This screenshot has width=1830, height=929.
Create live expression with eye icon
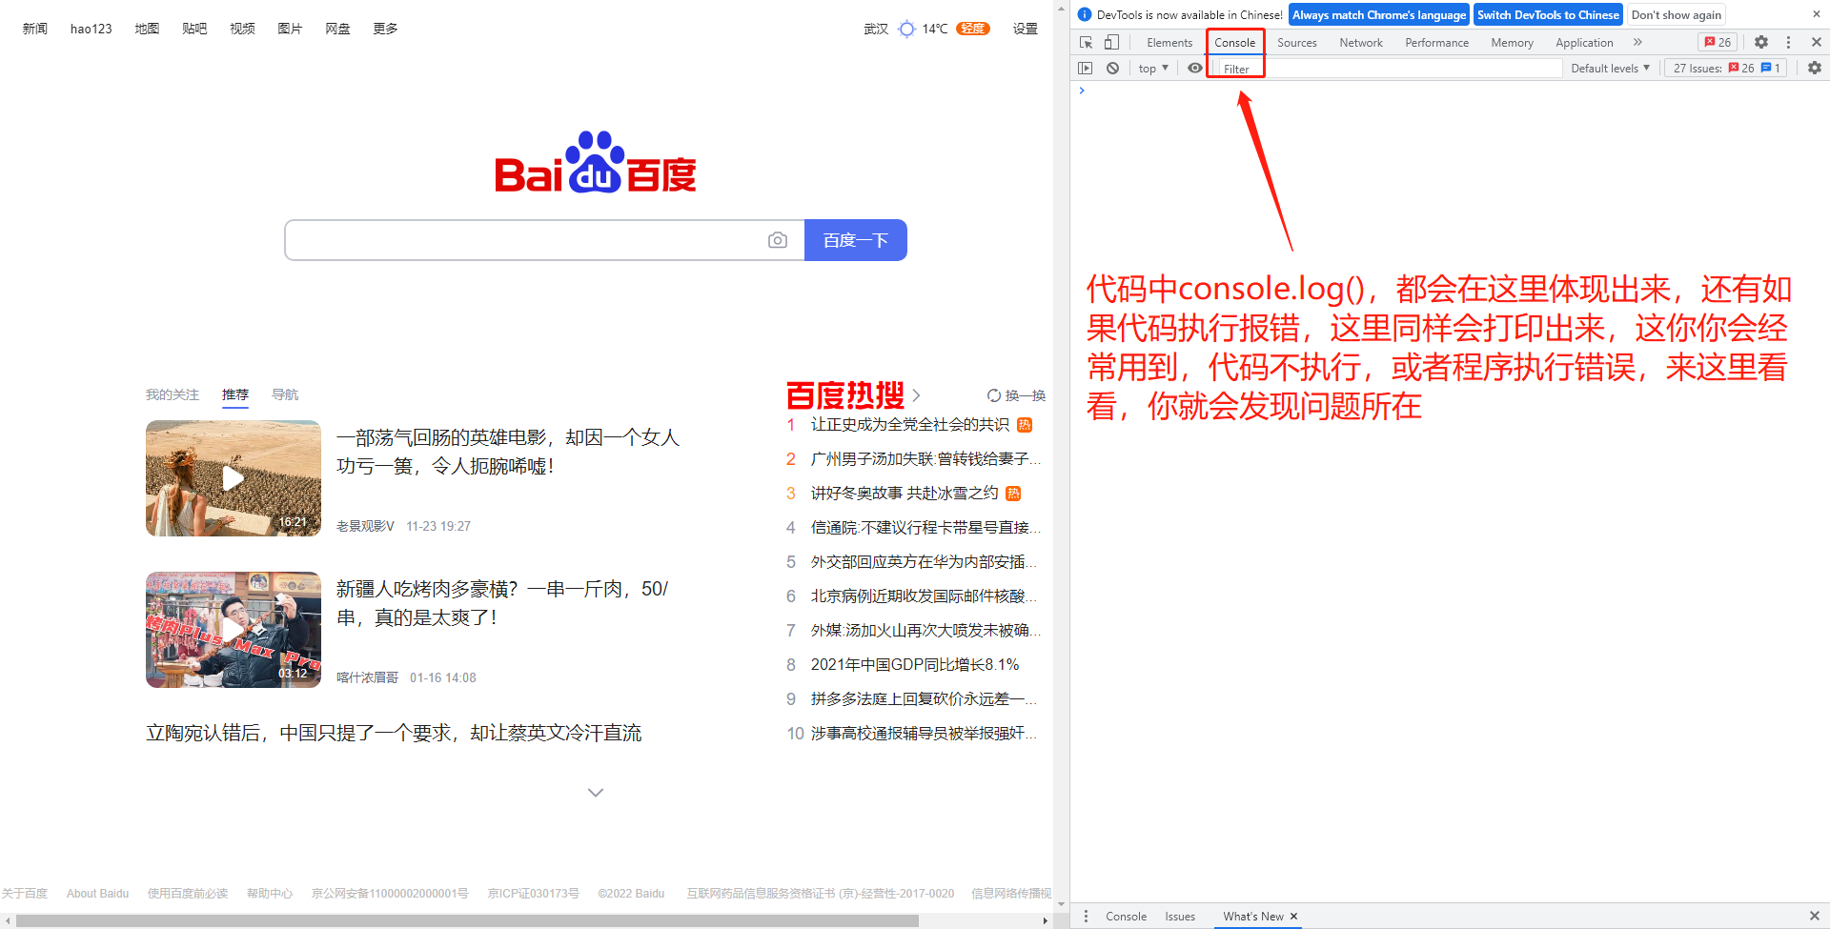point(1194,68)
